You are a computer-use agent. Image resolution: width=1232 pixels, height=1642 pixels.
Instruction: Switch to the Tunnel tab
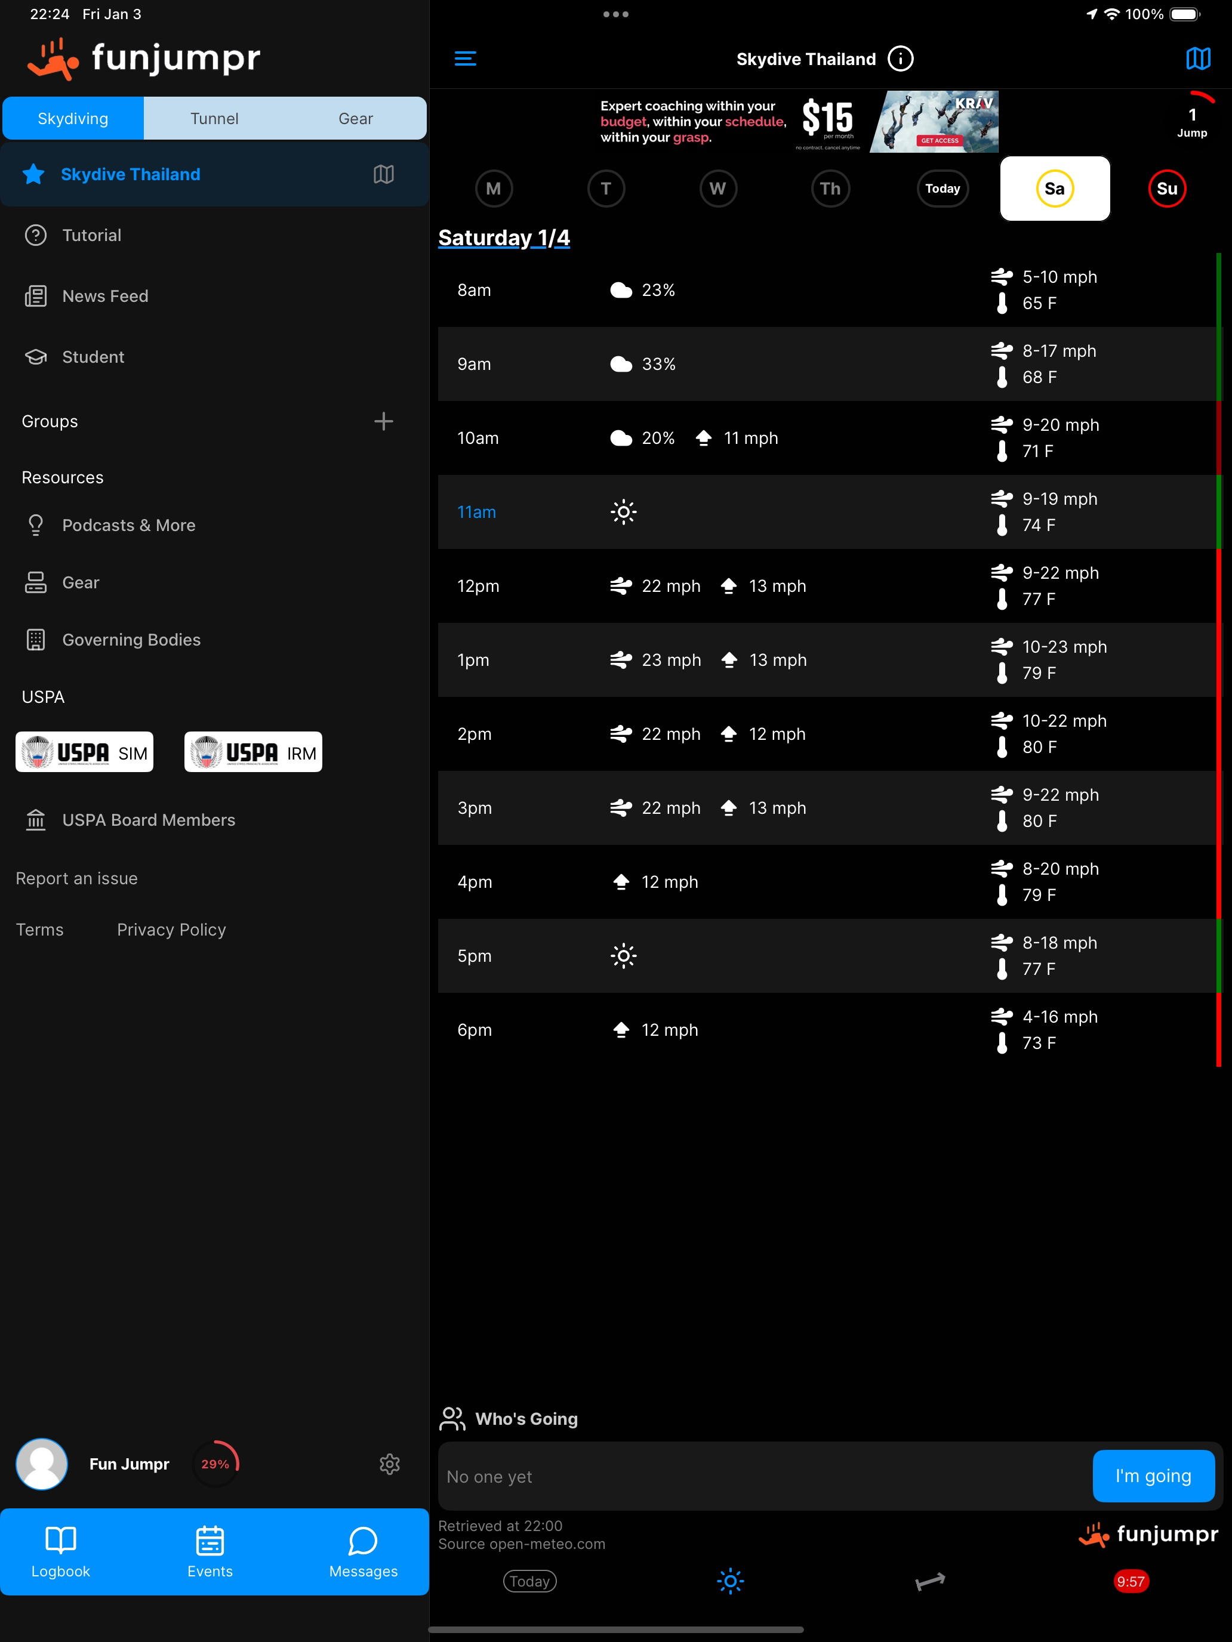click(x=214, y=119)
